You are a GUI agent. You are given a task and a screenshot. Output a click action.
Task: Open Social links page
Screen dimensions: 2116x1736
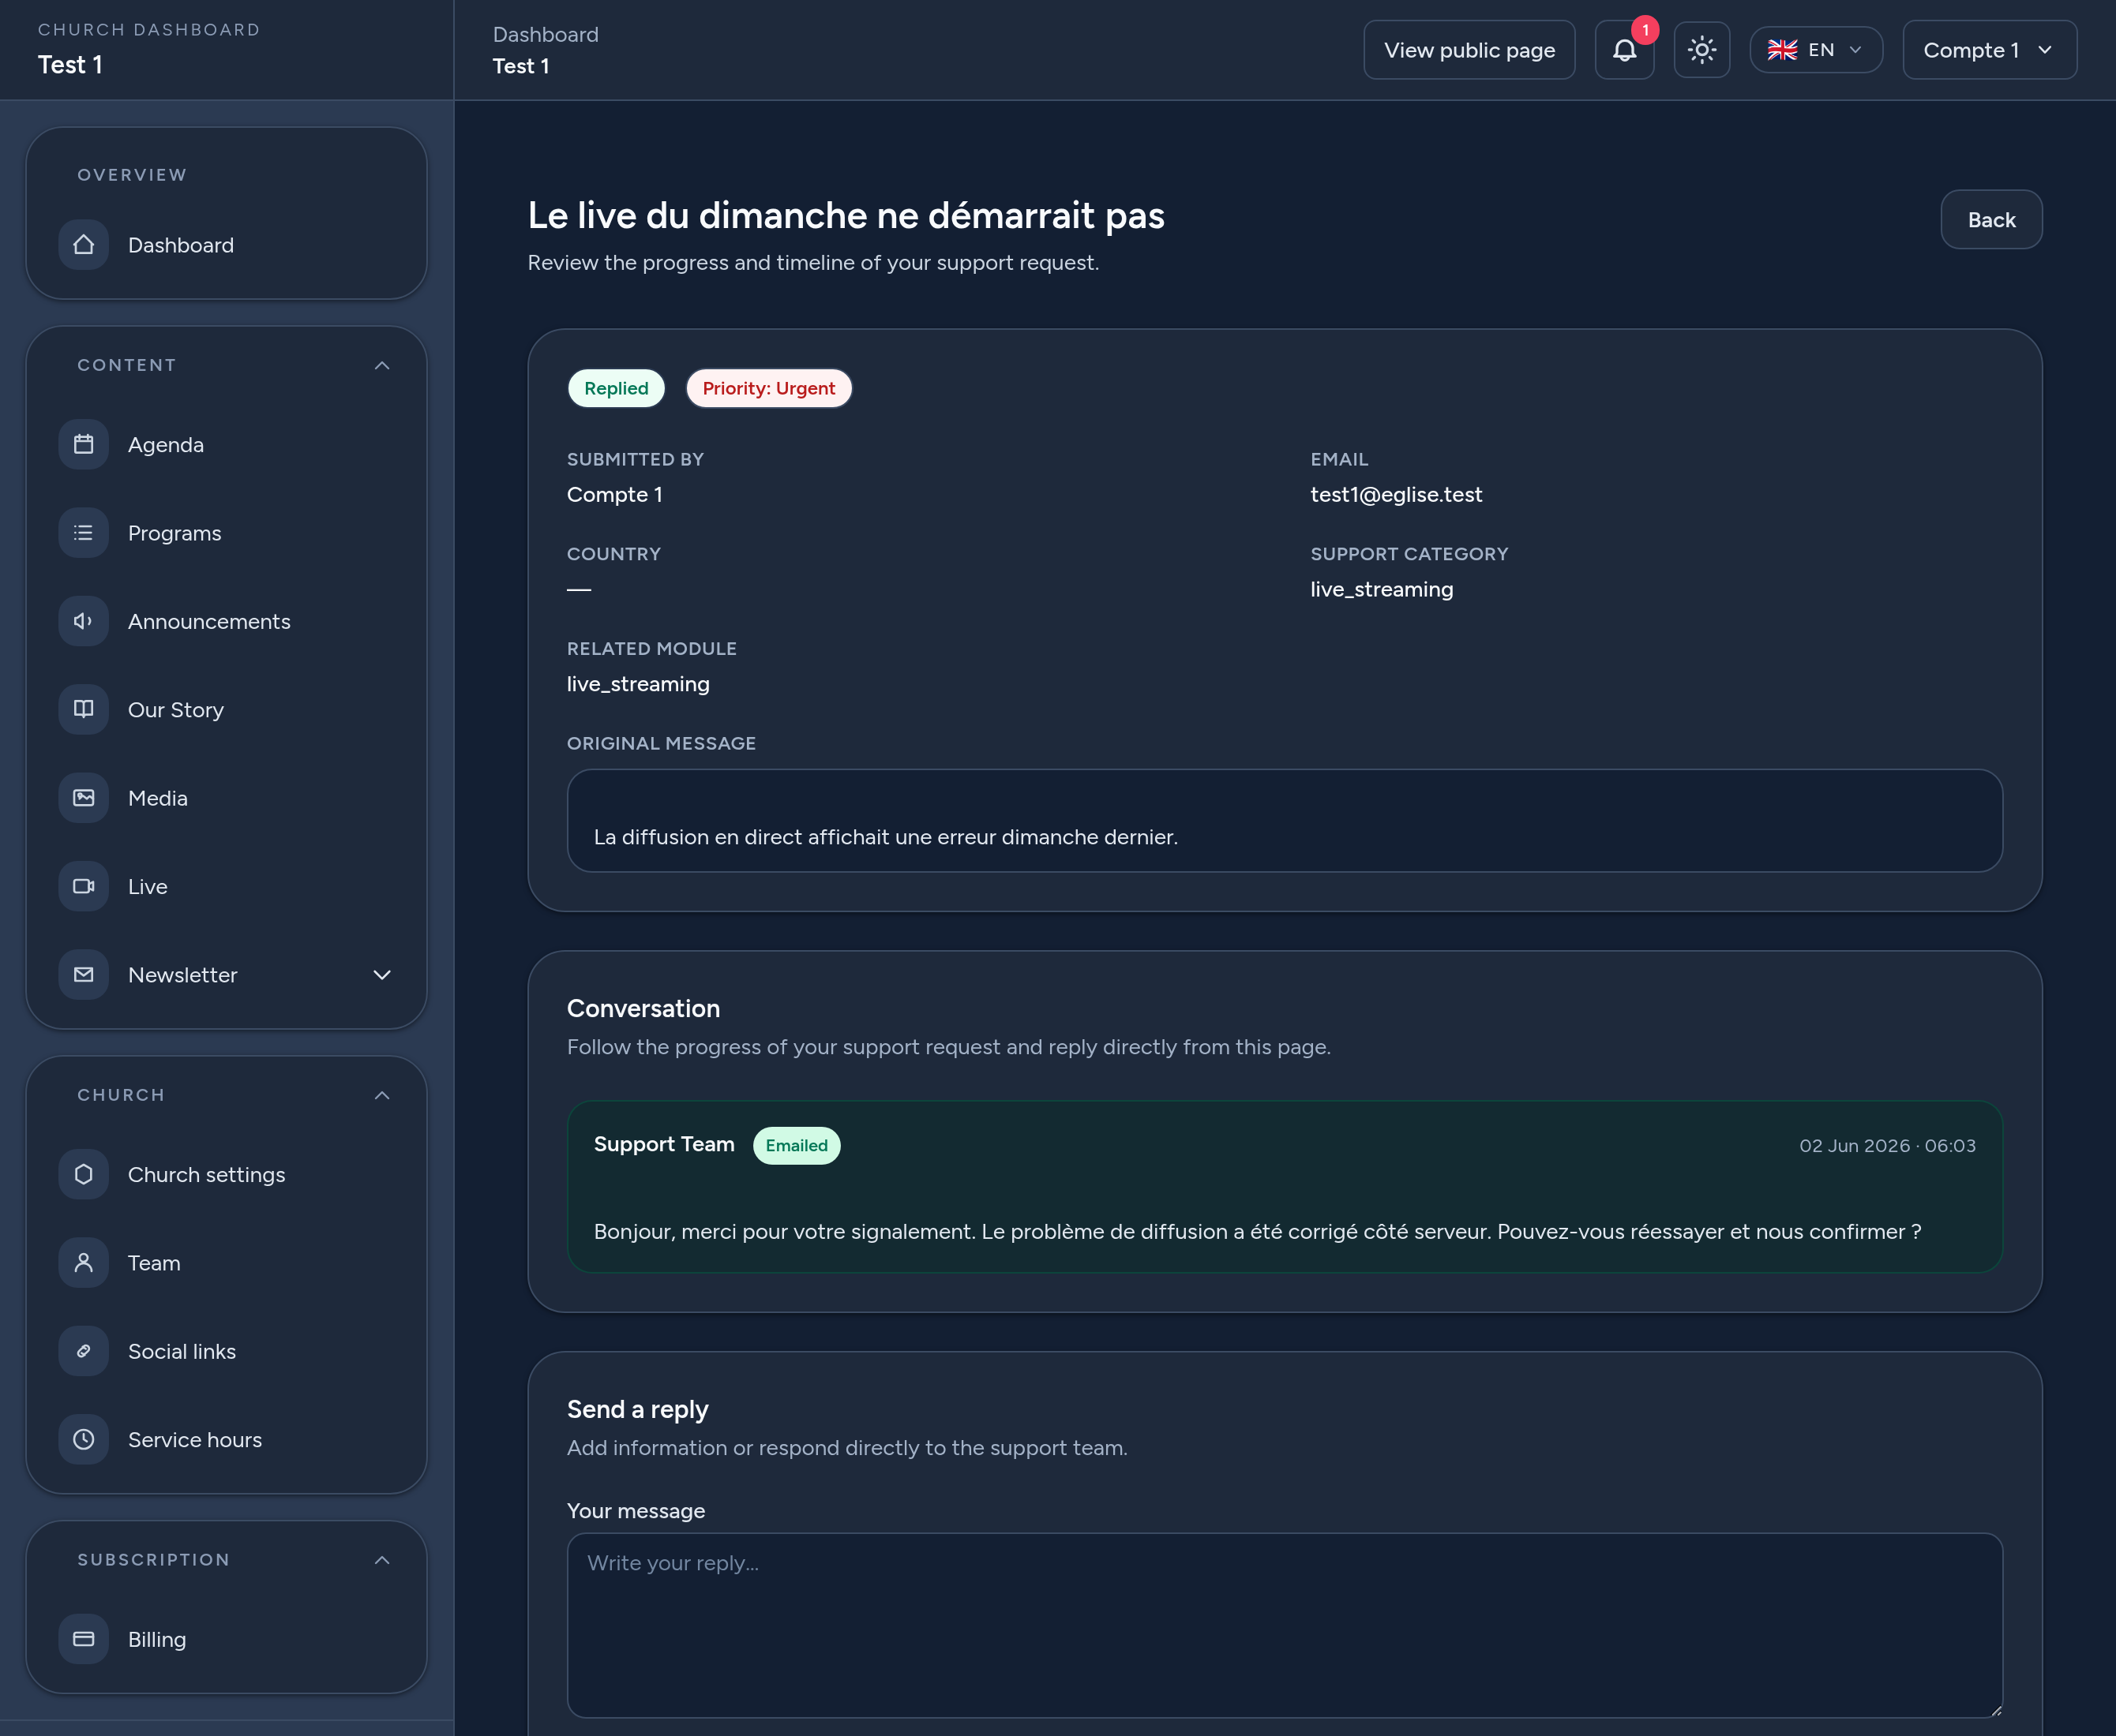pyautogui.click(x=226, y=1352)
